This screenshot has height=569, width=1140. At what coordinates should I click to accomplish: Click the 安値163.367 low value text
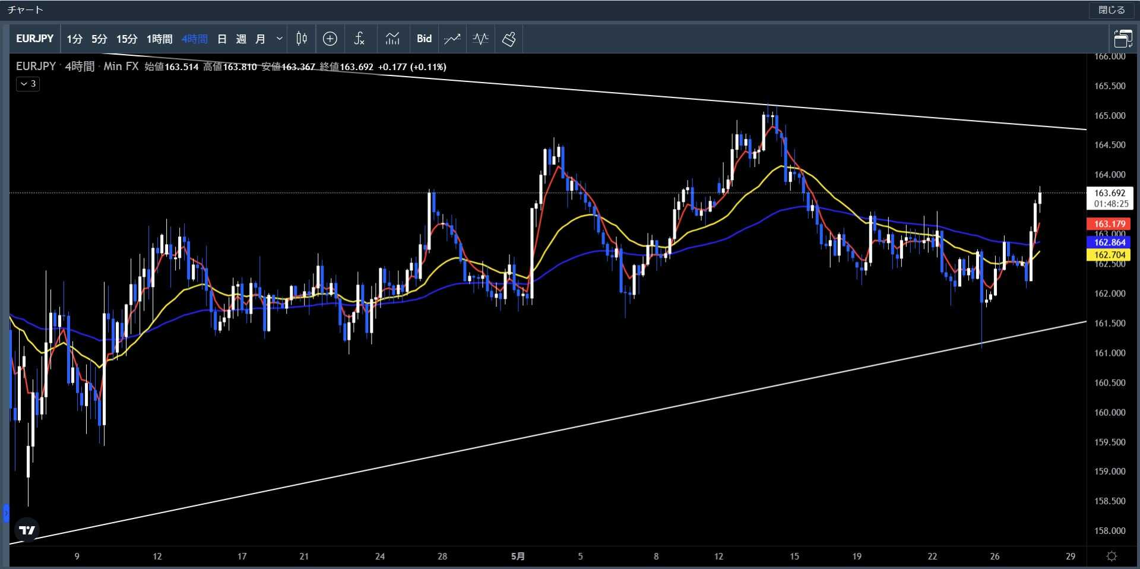(x=288, y=67)
